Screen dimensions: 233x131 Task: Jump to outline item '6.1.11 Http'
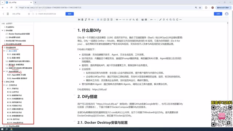pos(15,123)
